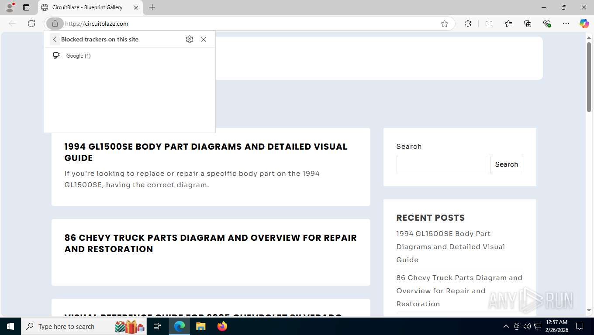Click the back navigation arrow
This screenshot has width=594, height=335.
[12, 24]
